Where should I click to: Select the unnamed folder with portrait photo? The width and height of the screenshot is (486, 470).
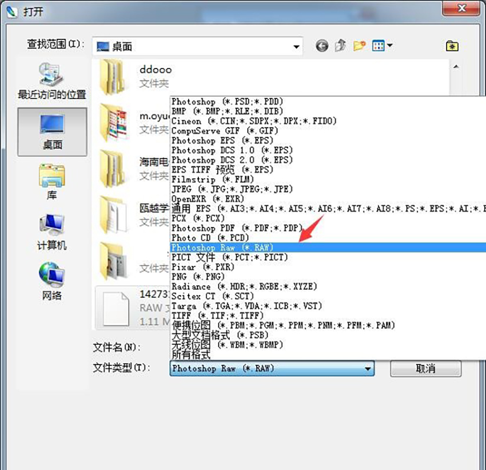[x=113, y=261]
